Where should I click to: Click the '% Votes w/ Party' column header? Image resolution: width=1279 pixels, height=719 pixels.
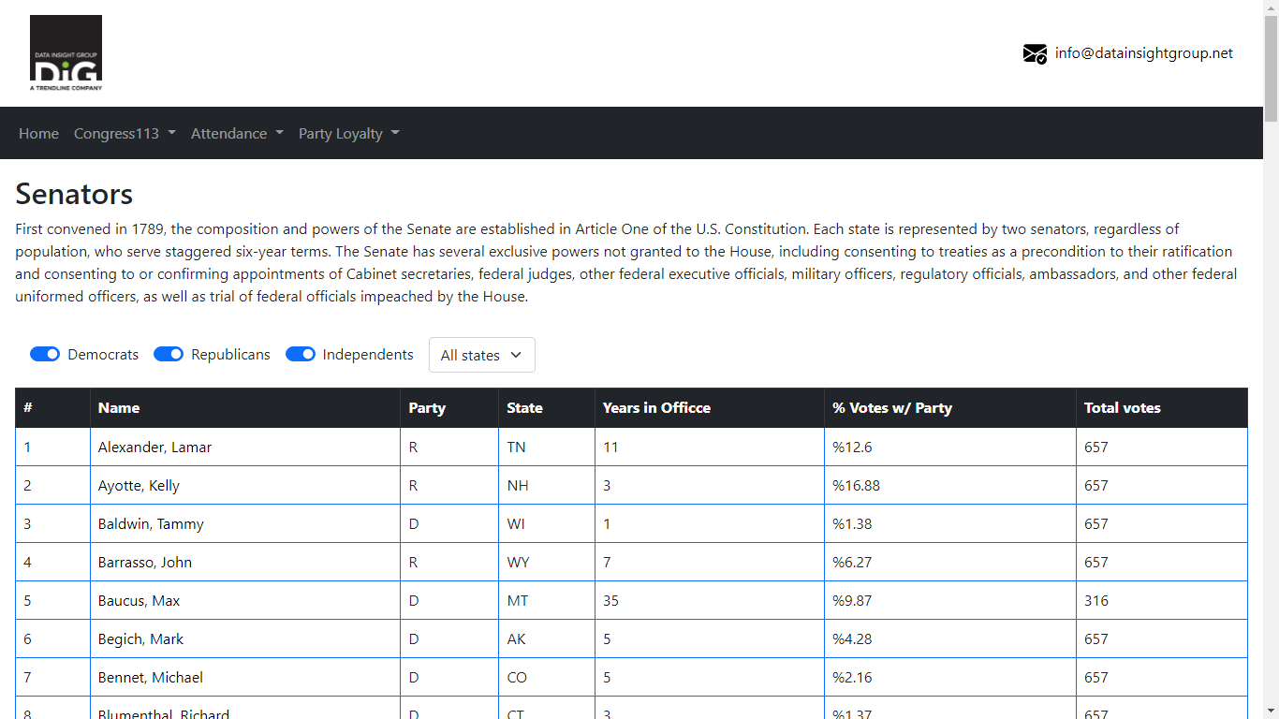coord(891,407)
